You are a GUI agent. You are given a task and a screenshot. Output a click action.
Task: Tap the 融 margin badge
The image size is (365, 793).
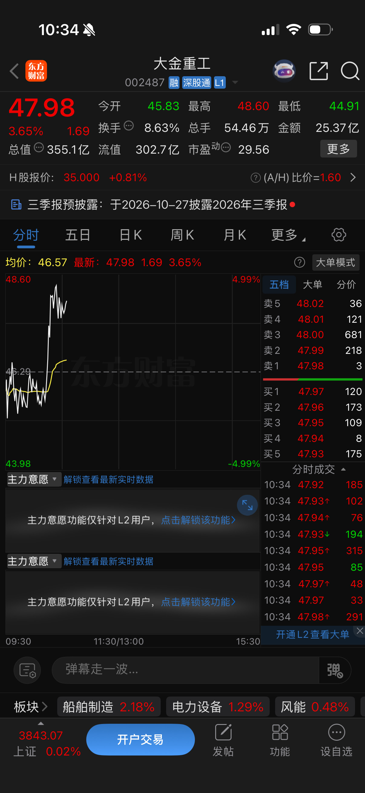point(174,83)
